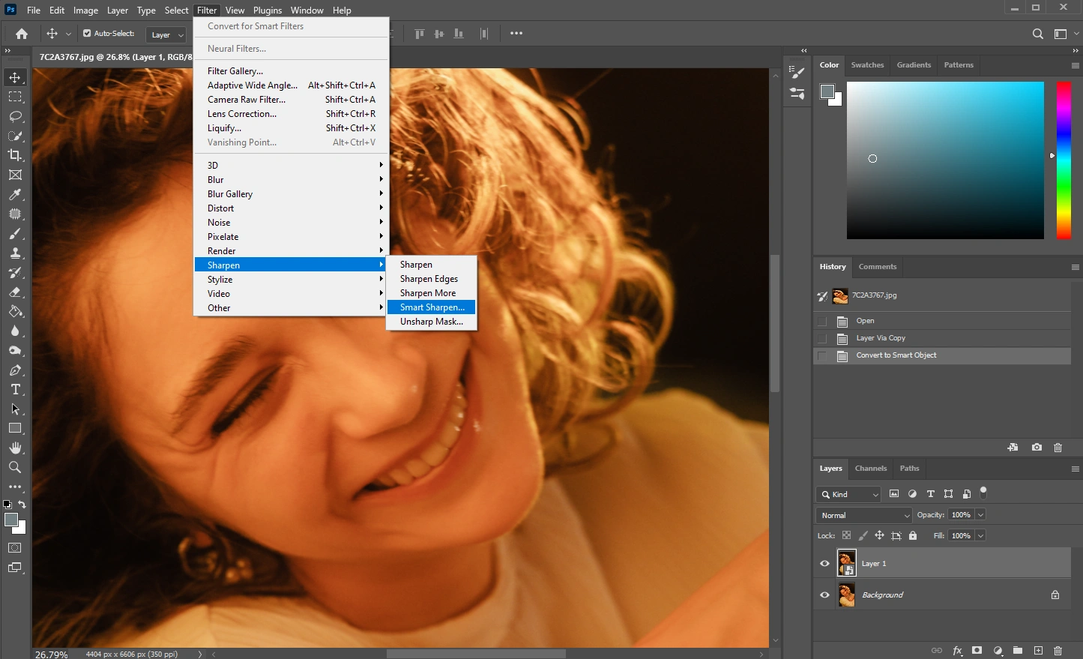Image resolution: width=1083 pixels, height=659 pixels.
Task: Select the Pen tool
Action: point(15,370)
